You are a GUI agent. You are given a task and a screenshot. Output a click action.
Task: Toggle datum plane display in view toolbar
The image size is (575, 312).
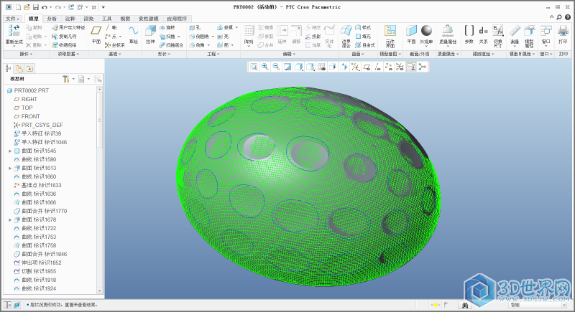pyautogui.click(x=367, y=67)
